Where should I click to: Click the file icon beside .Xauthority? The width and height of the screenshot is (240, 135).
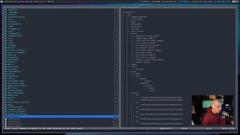pos(6,119)
